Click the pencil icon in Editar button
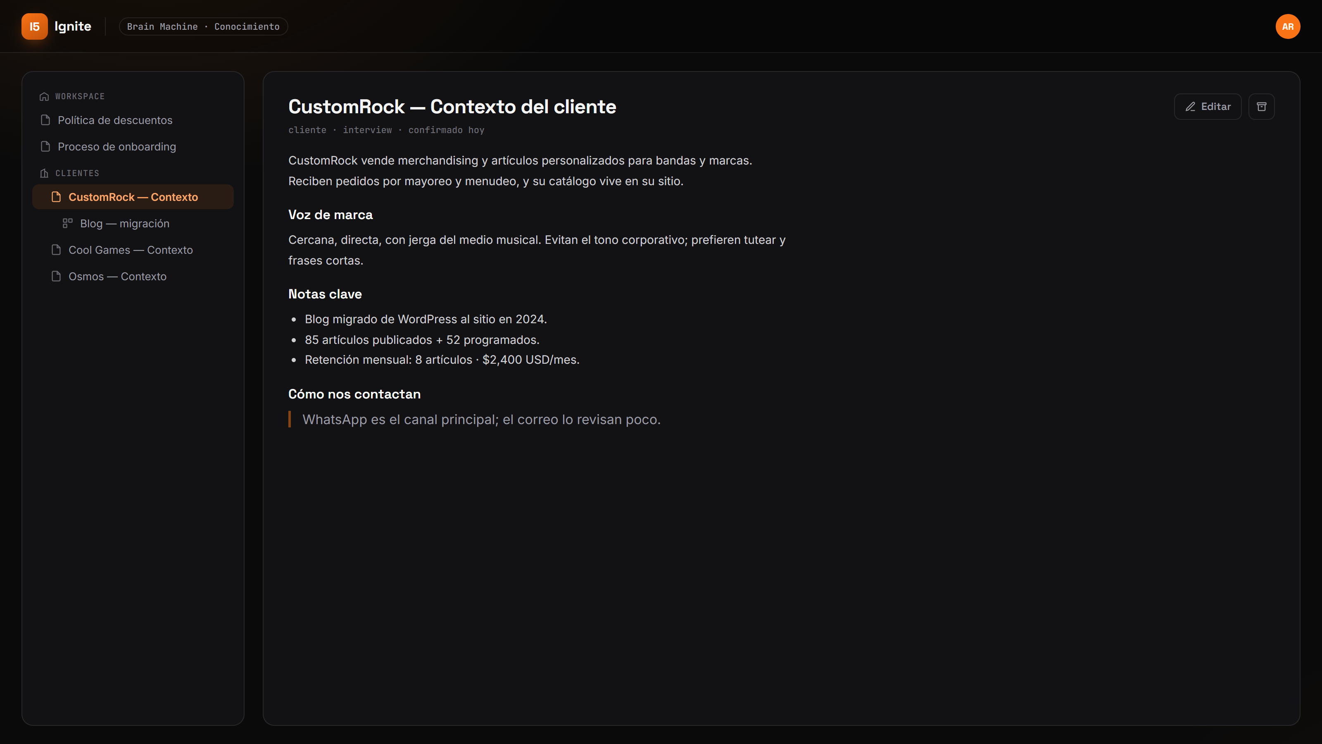 coord(1190,107)
